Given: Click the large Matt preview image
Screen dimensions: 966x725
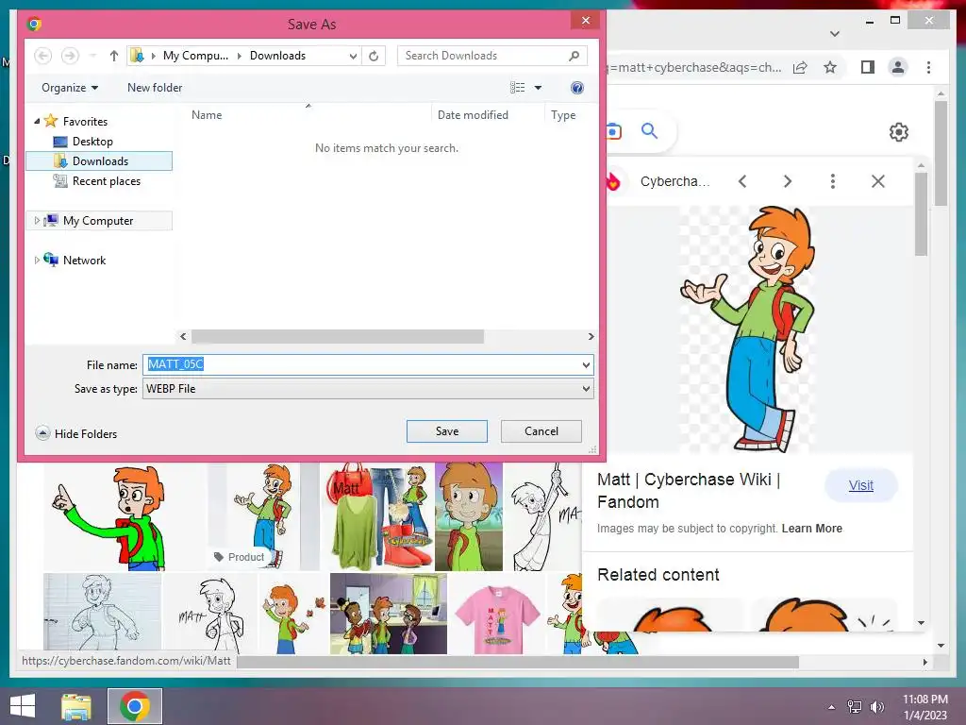Looking at the screenshot, I should click(x=747, y=329).
